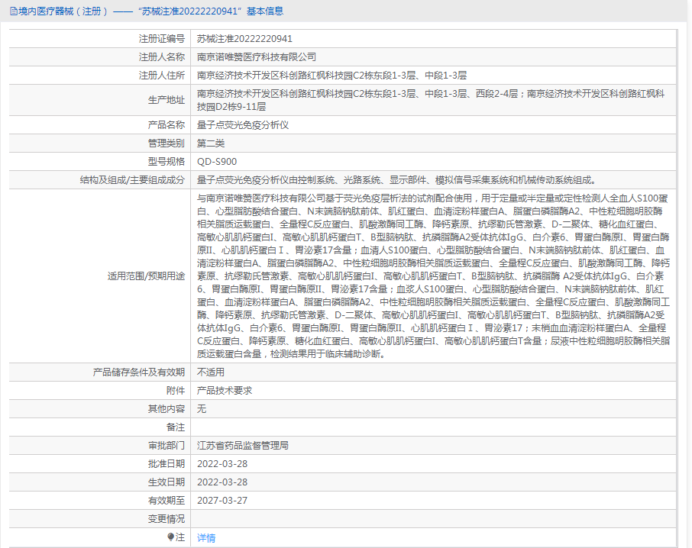Click the 注册证编号 label
This screenshot has height=548, width=692.
pos(161,39)
